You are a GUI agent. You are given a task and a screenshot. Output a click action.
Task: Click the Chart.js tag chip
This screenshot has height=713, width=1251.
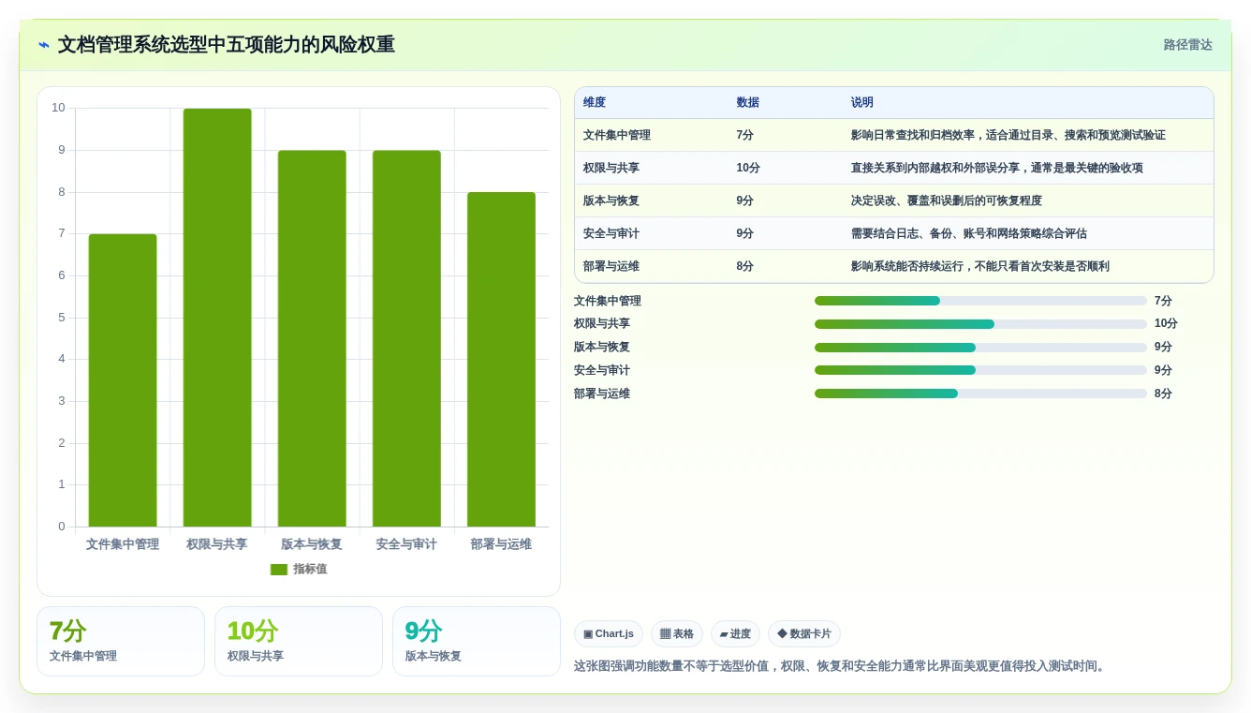[609, 634]
